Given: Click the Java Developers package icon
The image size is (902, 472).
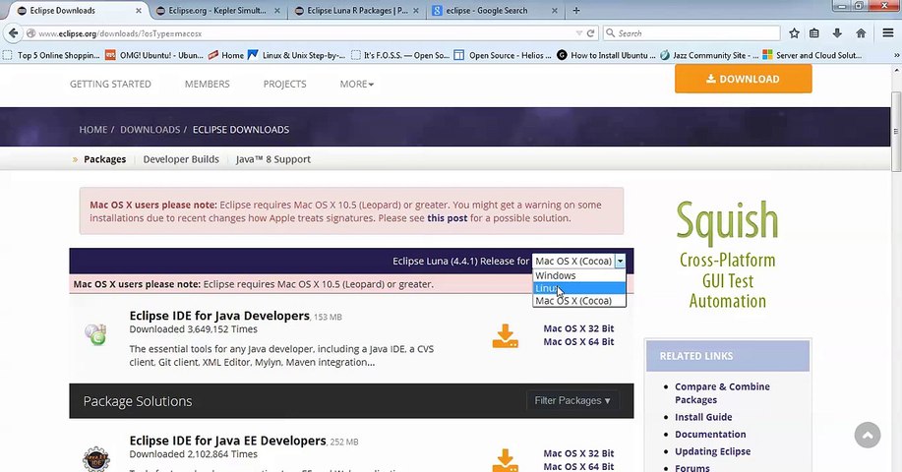Looking at the screenshot, I should 94,334.
